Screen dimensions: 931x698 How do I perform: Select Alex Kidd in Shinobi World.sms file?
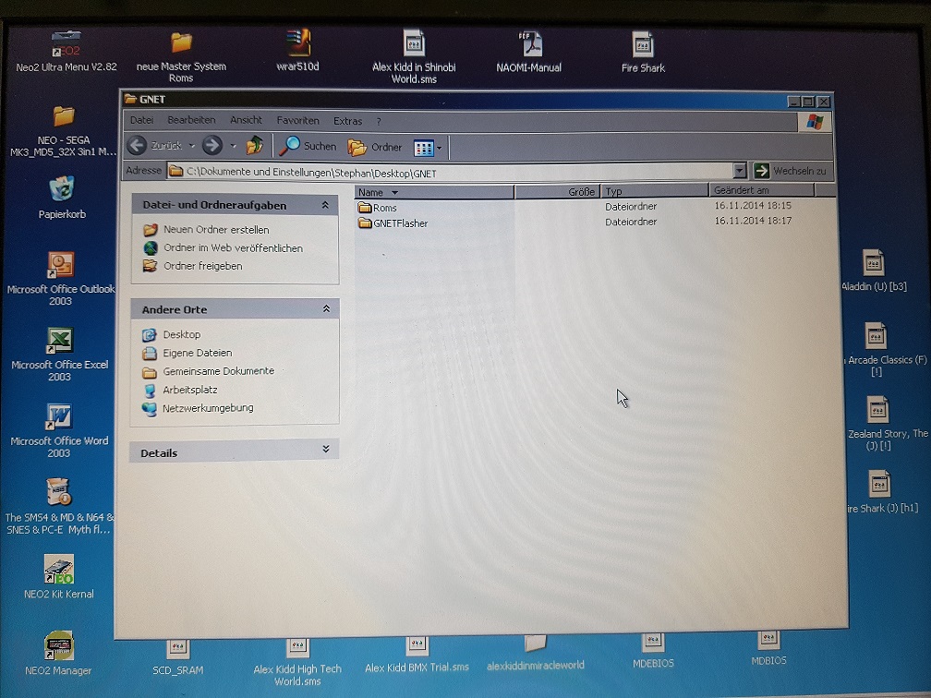(x=414, y=56)
